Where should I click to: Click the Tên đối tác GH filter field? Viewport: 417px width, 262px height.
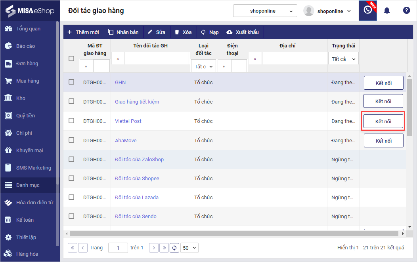[x=157, y=59]
